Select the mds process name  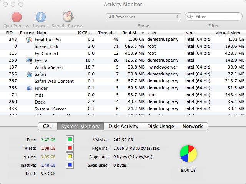pyautogui.click(x=39, y=95)
